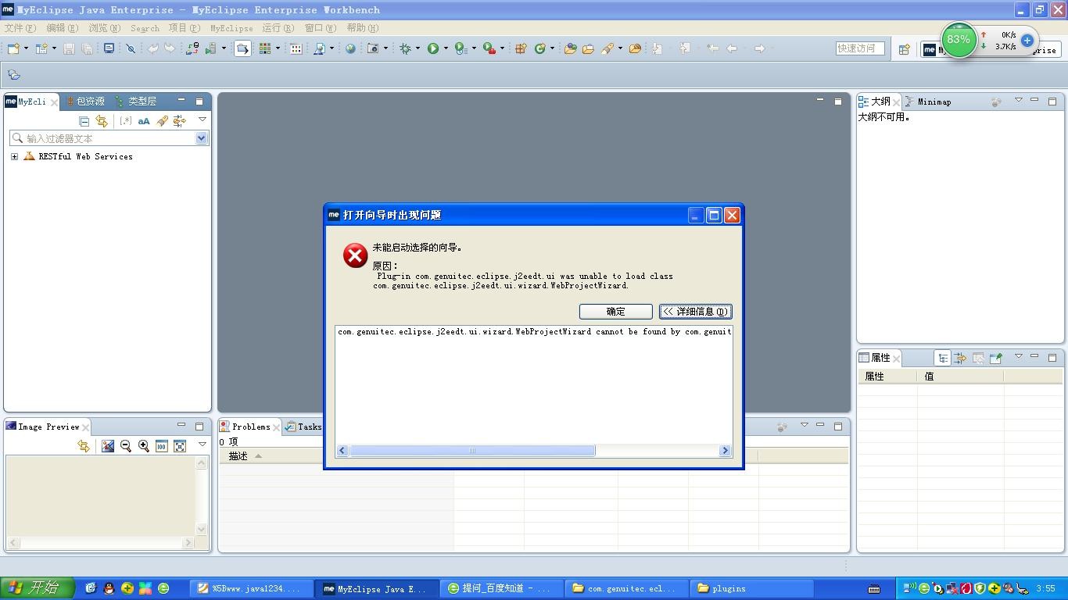
Task: Open the 编辑 menu
Action: point(63,28)
